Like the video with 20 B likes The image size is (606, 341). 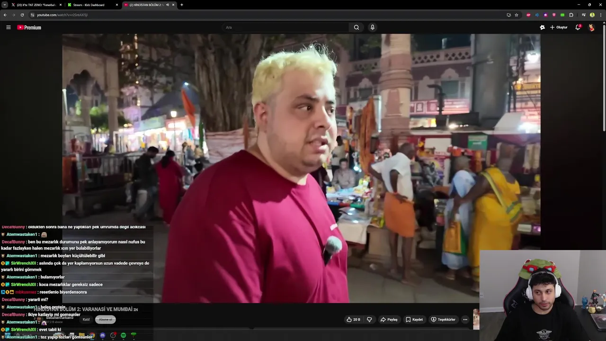click(x=353, y=320)
